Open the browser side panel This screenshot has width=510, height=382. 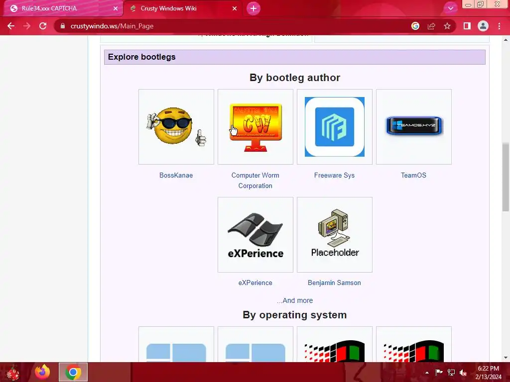(467, 26)
